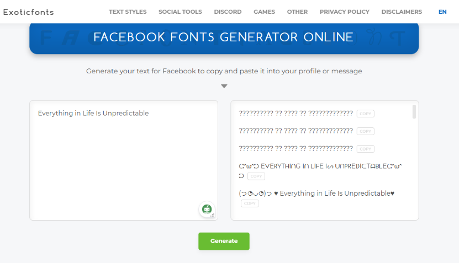Click the Generate your text for Facebook description
Viewport: 459px width, 263px height.
click(x=224, y=71)
